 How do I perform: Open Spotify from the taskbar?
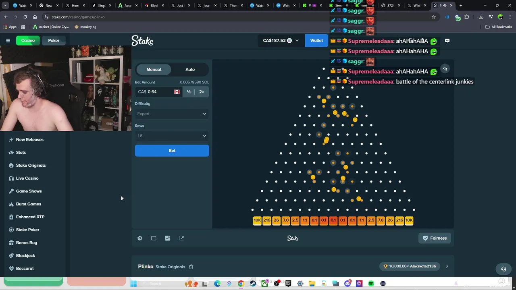coord(371,284)
